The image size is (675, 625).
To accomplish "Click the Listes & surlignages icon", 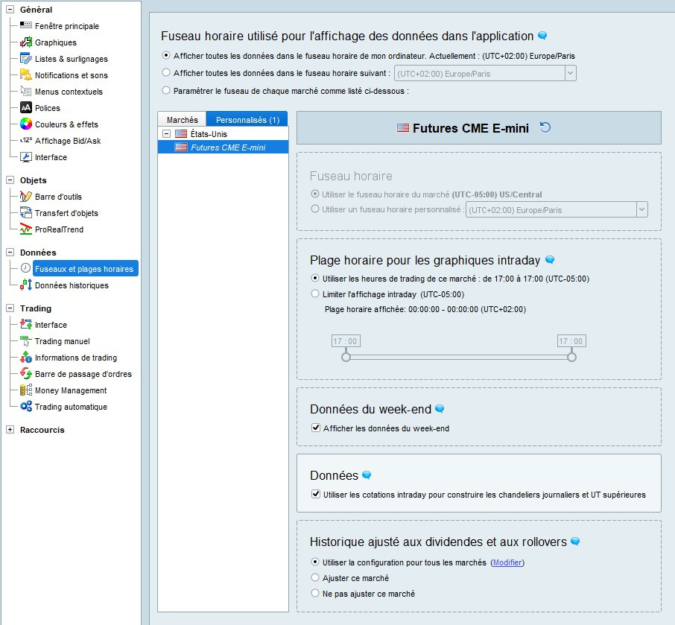I will click(26, 58).
